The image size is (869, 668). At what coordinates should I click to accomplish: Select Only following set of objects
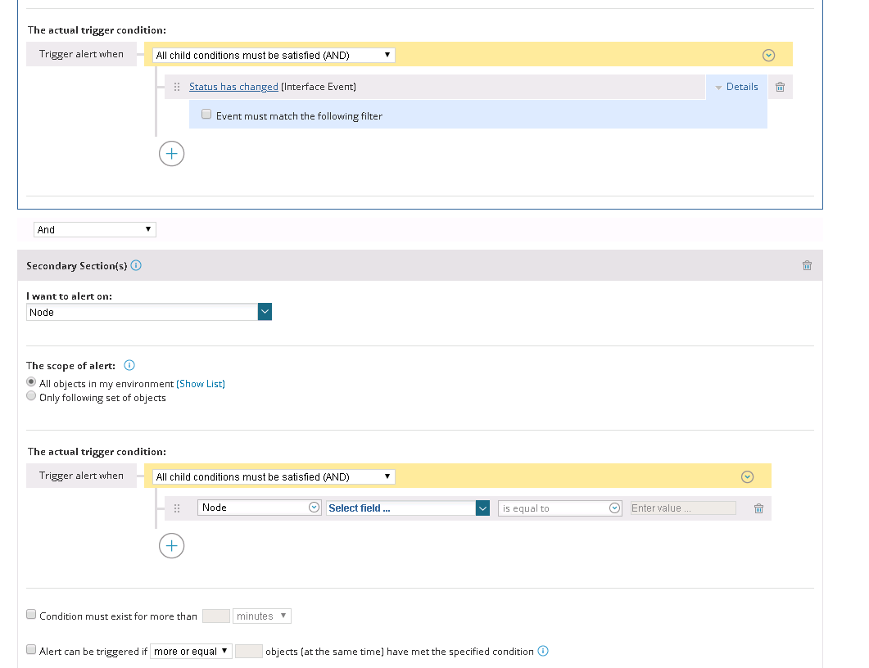point(32,396)
